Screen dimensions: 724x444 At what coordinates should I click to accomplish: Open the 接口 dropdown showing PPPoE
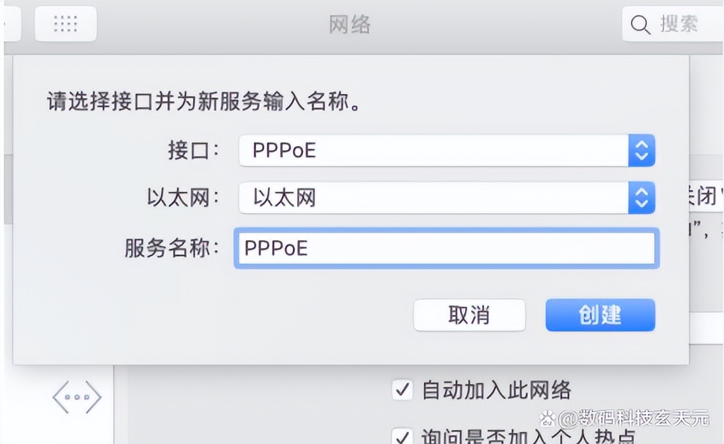click(x=433, y=151)
